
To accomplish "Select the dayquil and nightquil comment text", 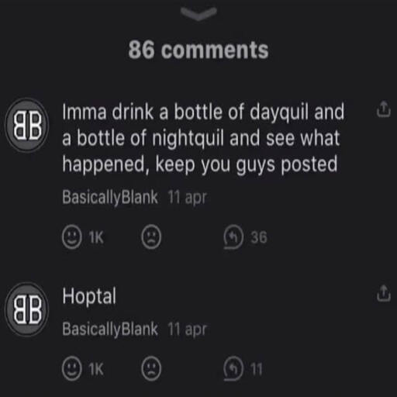I will point(203,138).
